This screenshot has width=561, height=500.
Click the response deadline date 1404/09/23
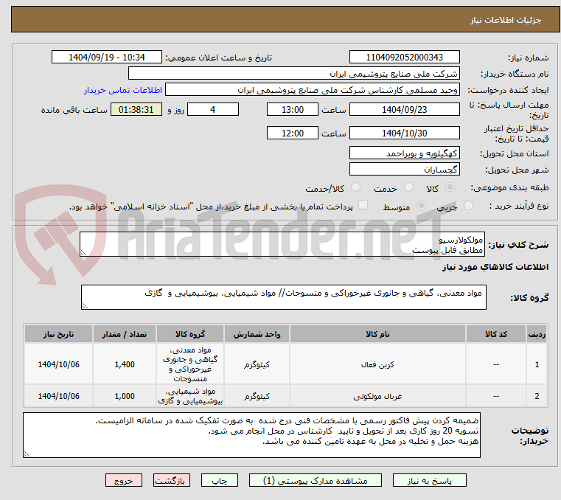click(404, 110)
